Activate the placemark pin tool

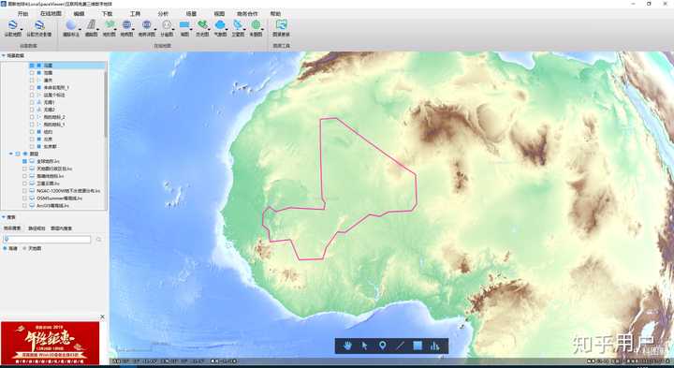click(383, 346)
